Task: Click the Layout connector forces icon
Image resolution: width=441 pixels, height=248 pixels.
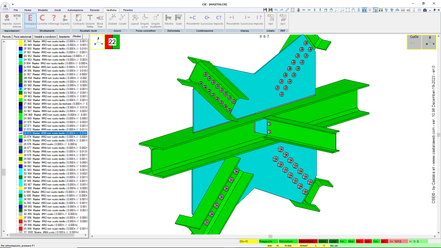Action: tap(135, 20)
